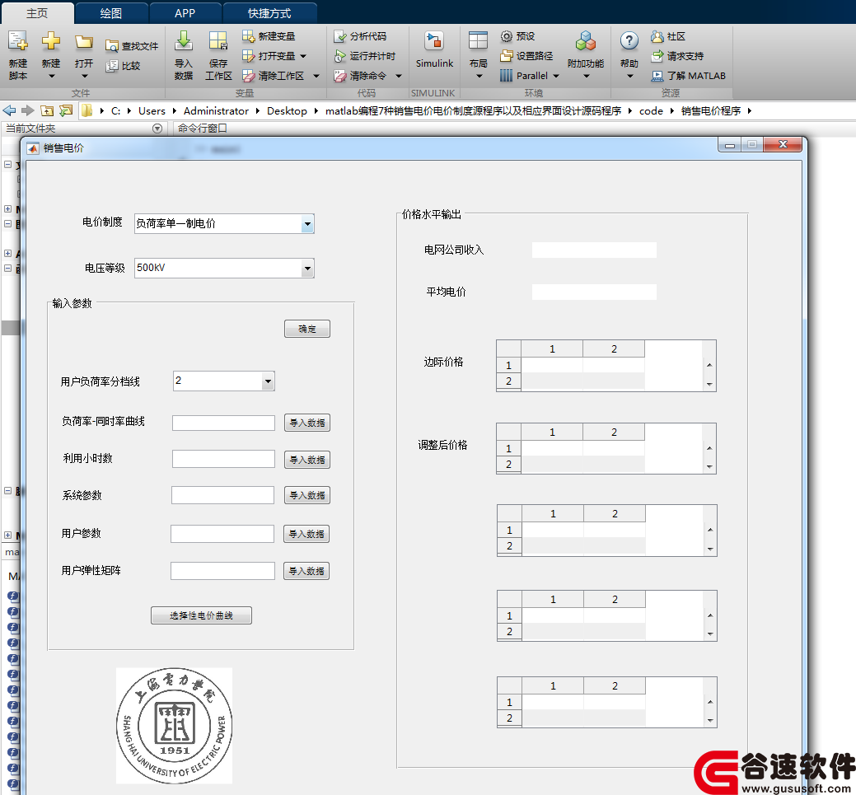Select column 2 header in 调整后价格 table

point(614,432)
